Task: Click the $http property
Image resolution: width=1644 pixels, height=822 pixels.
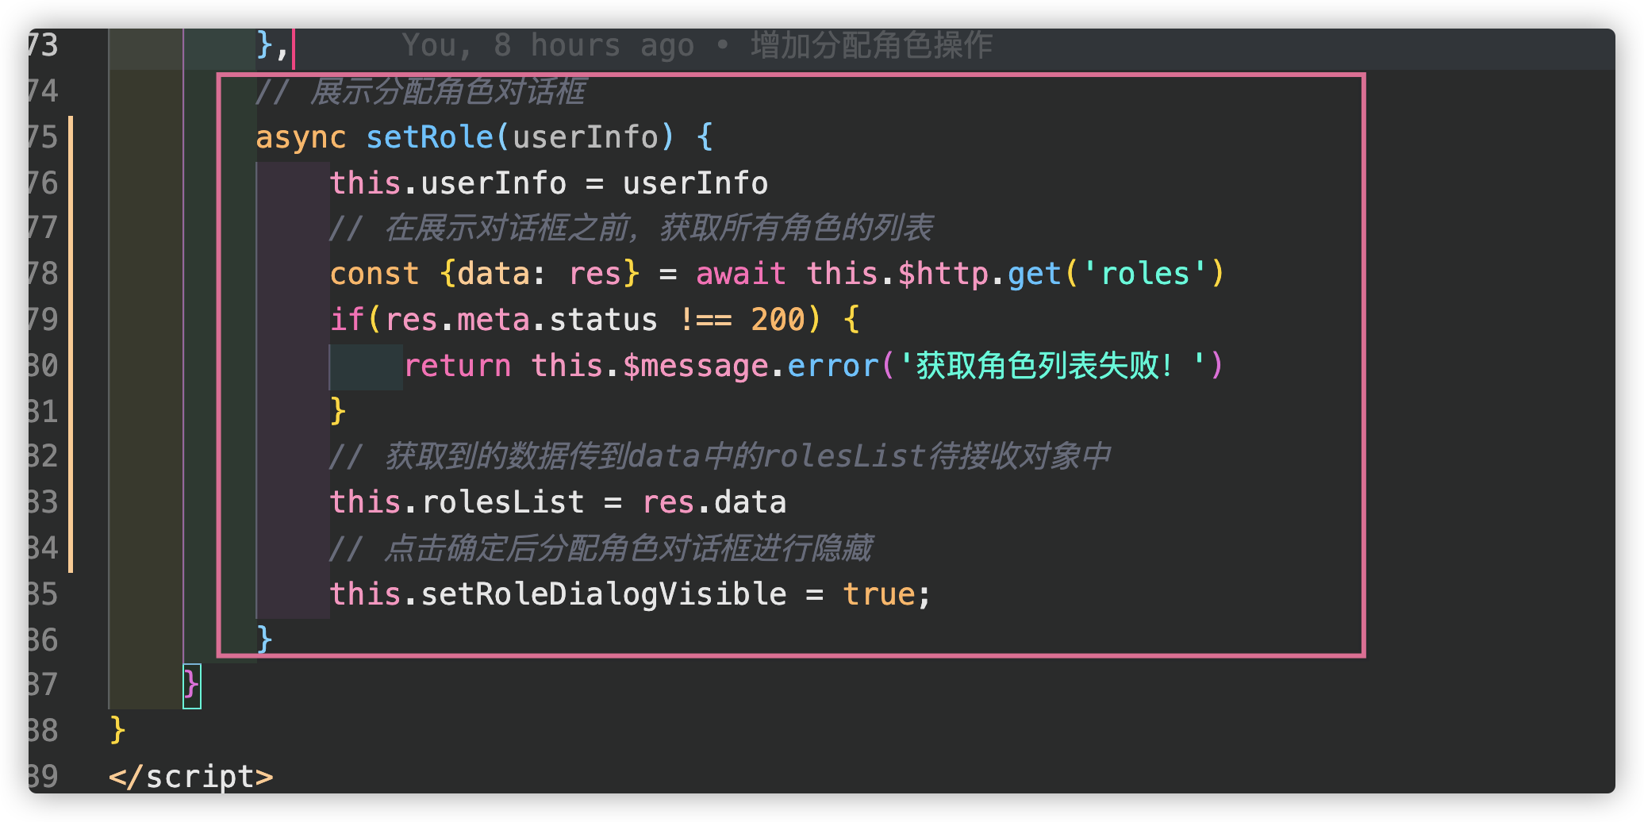Action: (x=943, y=274)
